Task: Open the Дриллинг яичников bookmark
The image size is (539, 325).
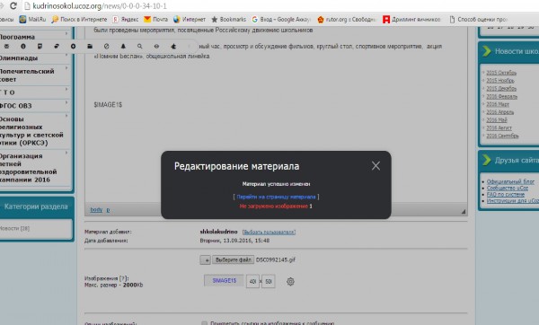Action: coord(411,19)
